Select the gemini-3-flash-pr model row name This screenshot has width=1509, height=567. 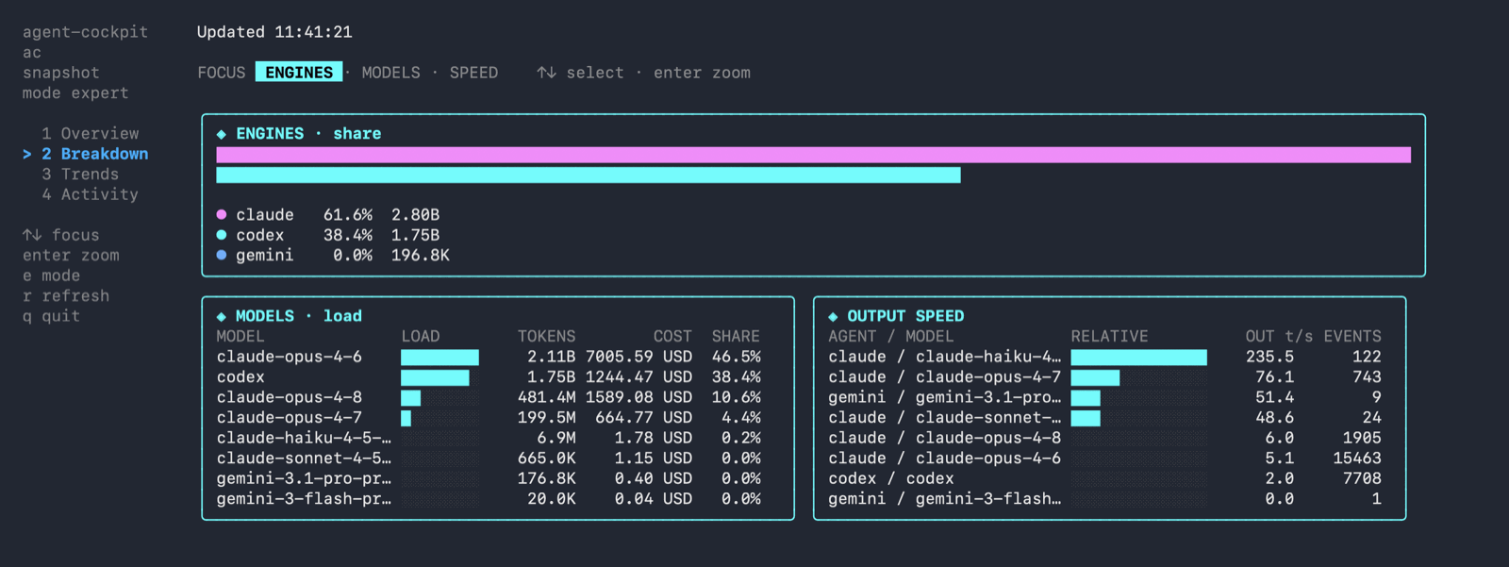click(304, 499)
